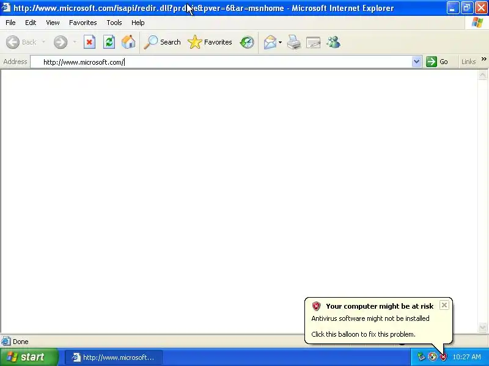Click the vertical scrollbar up arrow
Viewport: 489px width, 366px height.
pyautogui.click(x=482, y=75)
